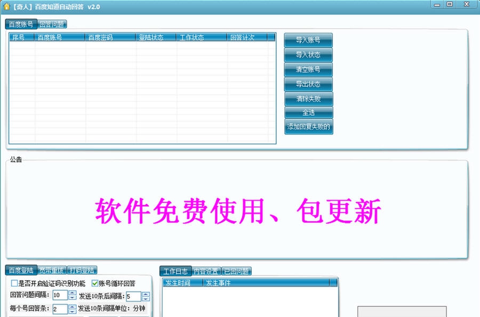Click the 全选 (Select All) button
This screenshot has width=480, height=317.
(308, 112)
